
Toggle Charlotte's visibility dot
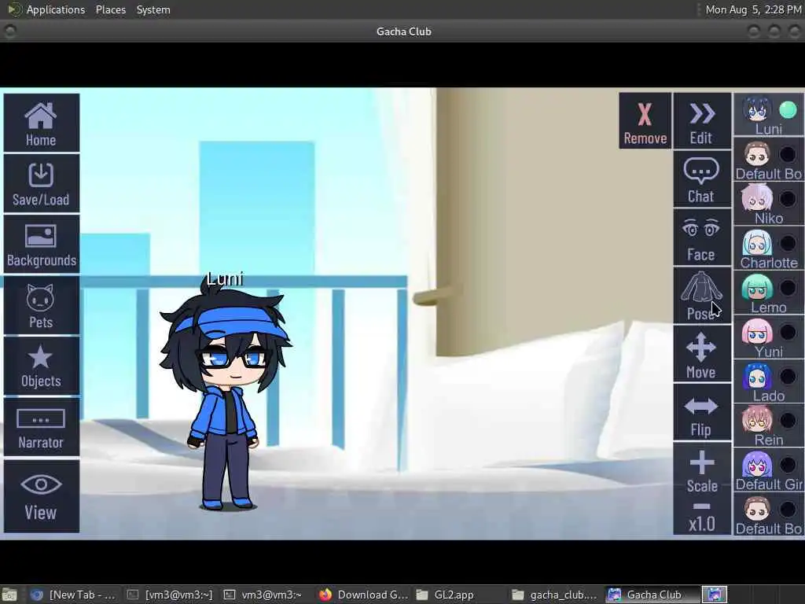point(788,243)
